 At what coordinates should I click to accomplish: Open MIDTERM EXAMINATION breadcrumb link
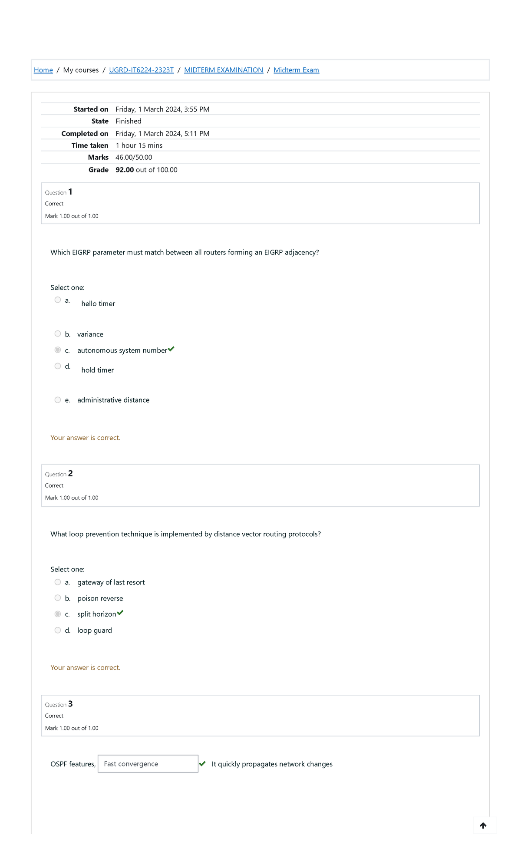(224, 70)
